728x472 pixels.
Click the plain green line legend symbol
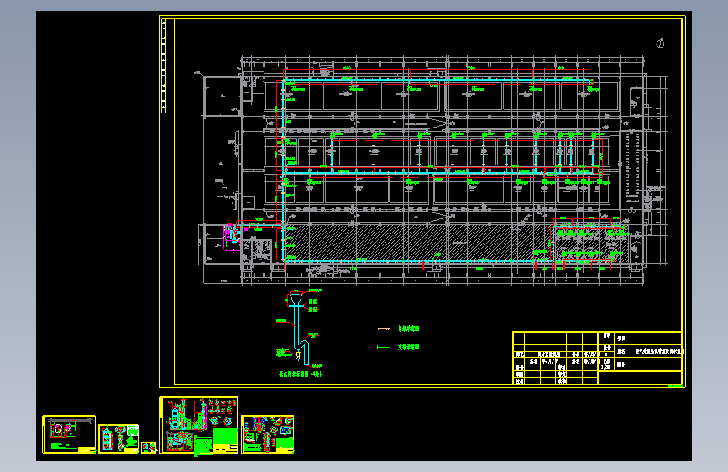point(384,347)
